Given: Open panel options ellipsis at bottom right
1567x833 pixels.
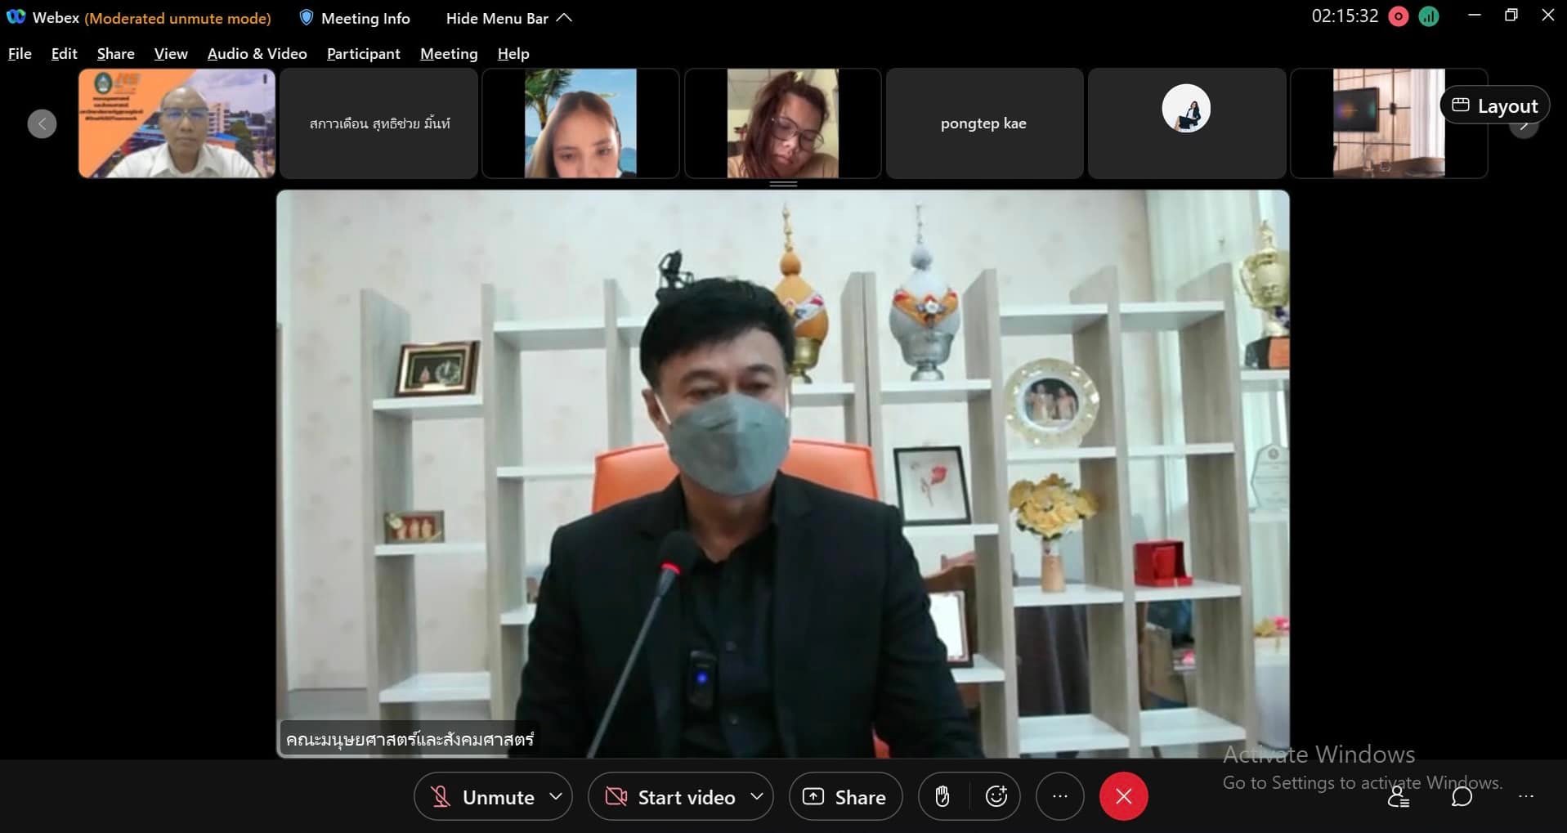Looking at the screenshot, I should 1525,797.
